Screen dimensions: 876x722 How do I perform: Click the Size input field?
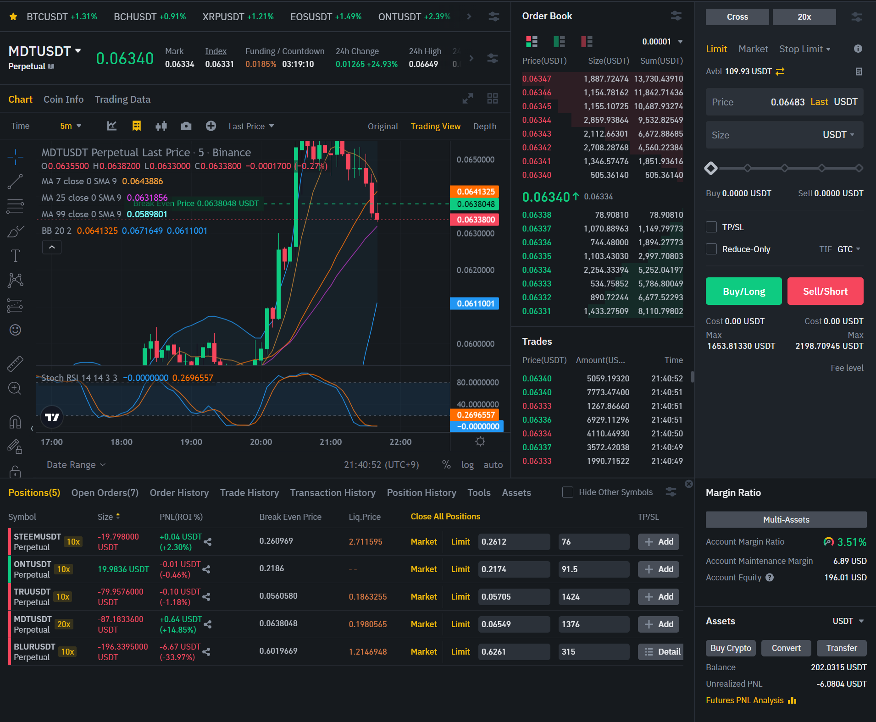click(784, 135)
